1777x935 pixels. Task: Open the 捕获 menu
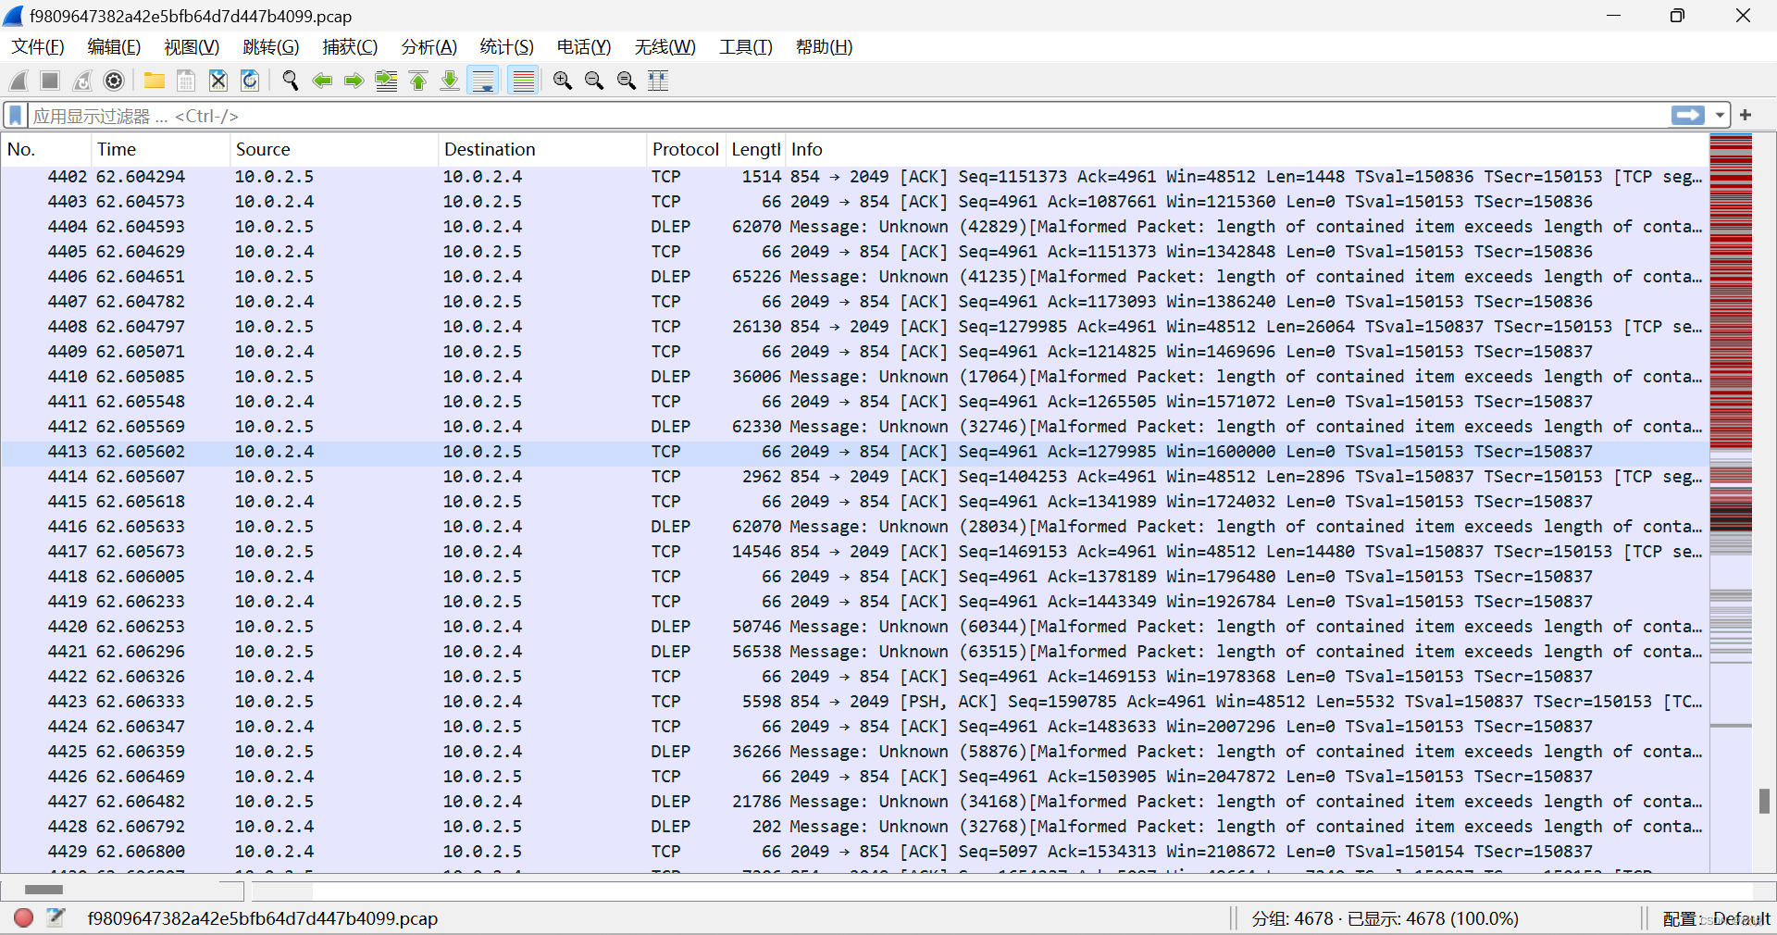tap(350, 46)
